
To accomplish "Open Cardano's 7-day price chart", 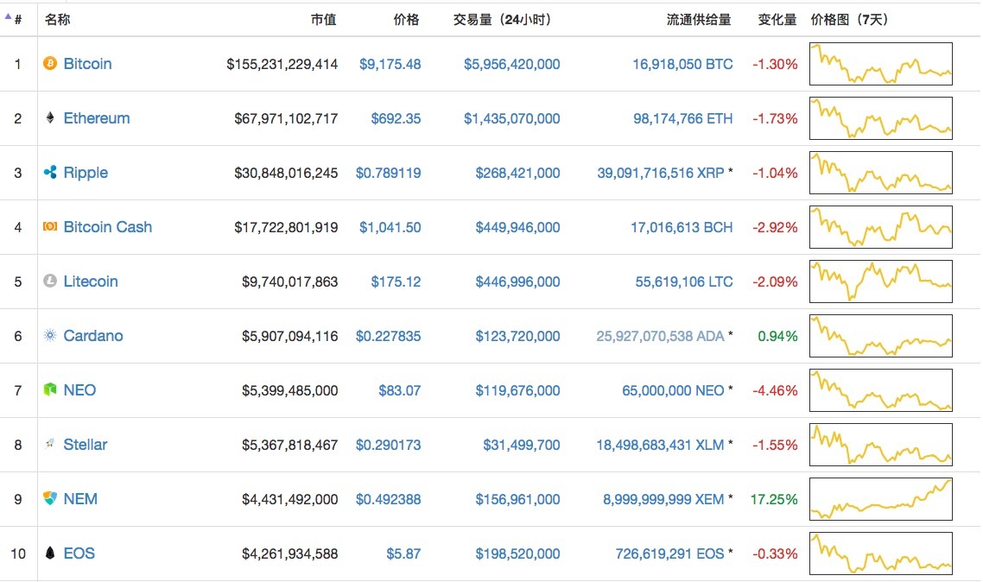I will click(881, 336).
